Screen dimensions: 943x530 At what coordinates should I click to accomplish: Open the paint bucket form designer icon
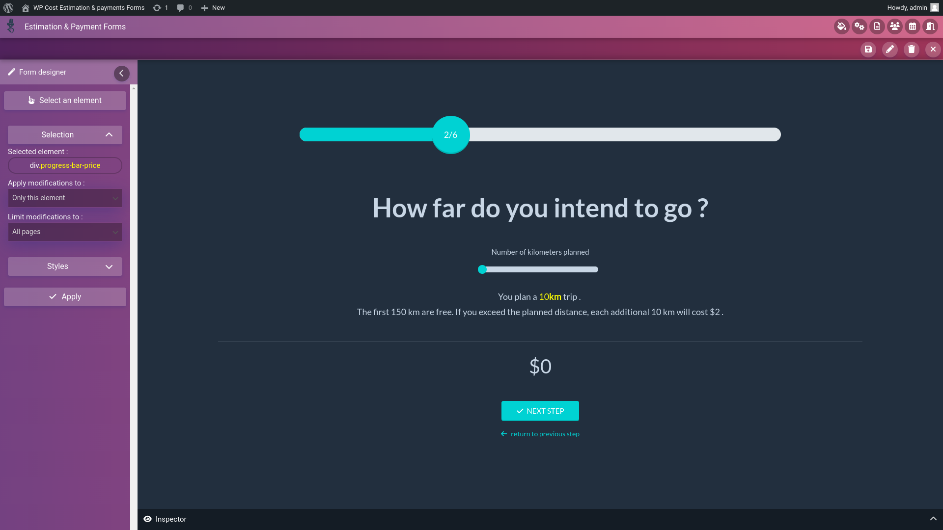(x=841, y=26)
